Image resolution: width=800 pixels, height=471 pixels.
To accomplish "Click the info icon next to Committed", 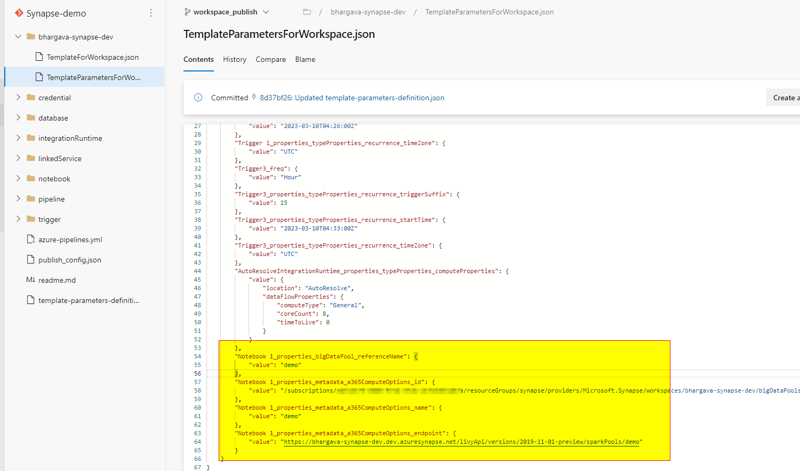I will click(x=198, y=98).
